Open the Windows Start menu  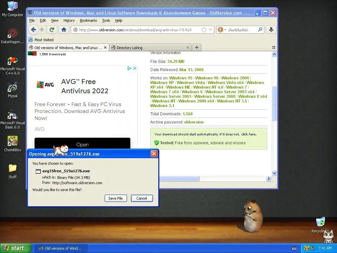point(15,248)
